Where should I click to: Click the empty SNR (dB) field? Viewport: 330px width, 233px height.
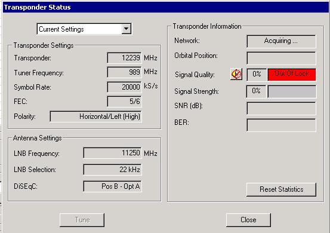pos(281,108)
